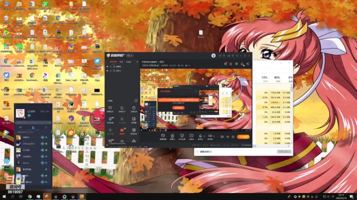The width and height of the screenshot is (357, 200).
Task: Switch to the second scene tab
Action: pyautogui.click(x=121, y=62)
